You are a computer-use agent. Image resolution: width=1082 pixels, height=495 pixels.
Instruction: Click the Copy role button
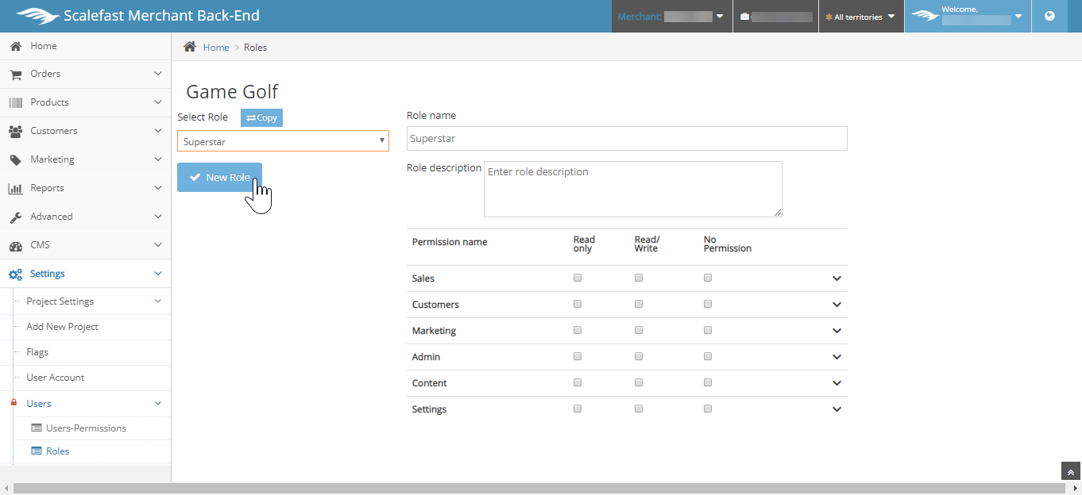coord(261,117)
